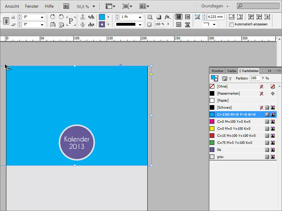Click fit frame to content icon

pyautogui.click(x=259, y=17)
